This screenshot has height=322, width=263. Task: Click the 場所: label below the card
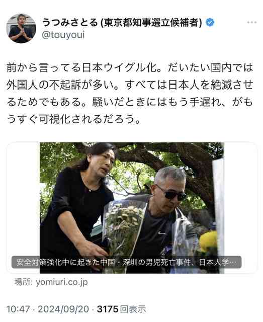[x=24, y=282]
